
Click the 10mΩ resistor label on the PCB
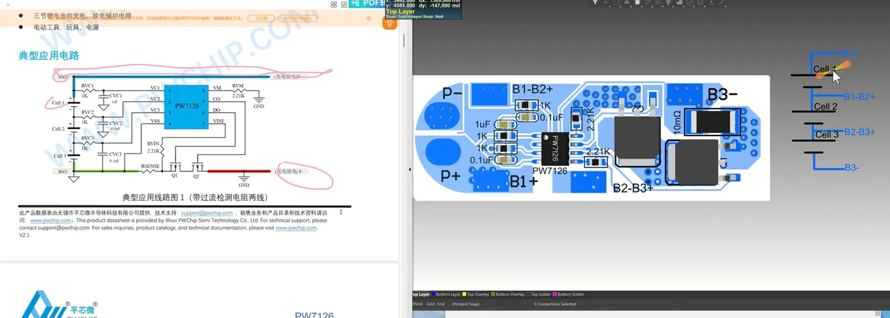tap(677, 122)
